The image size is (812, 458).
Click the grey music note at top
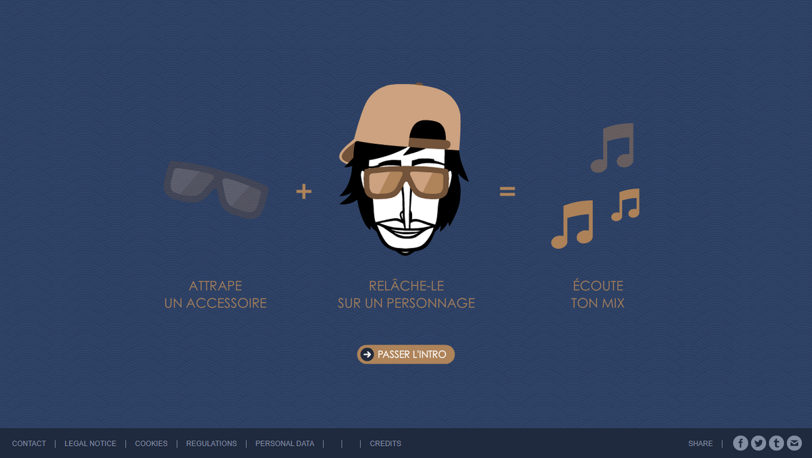pos(612,147)
